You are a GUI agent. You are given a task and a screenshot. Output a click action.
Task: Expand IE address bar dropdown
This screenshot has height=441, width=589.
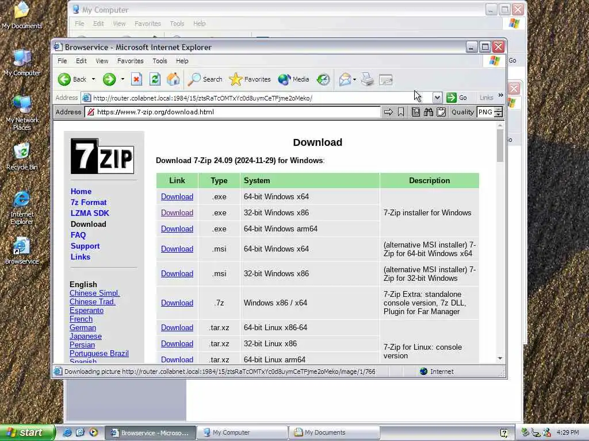click(437, 98)
